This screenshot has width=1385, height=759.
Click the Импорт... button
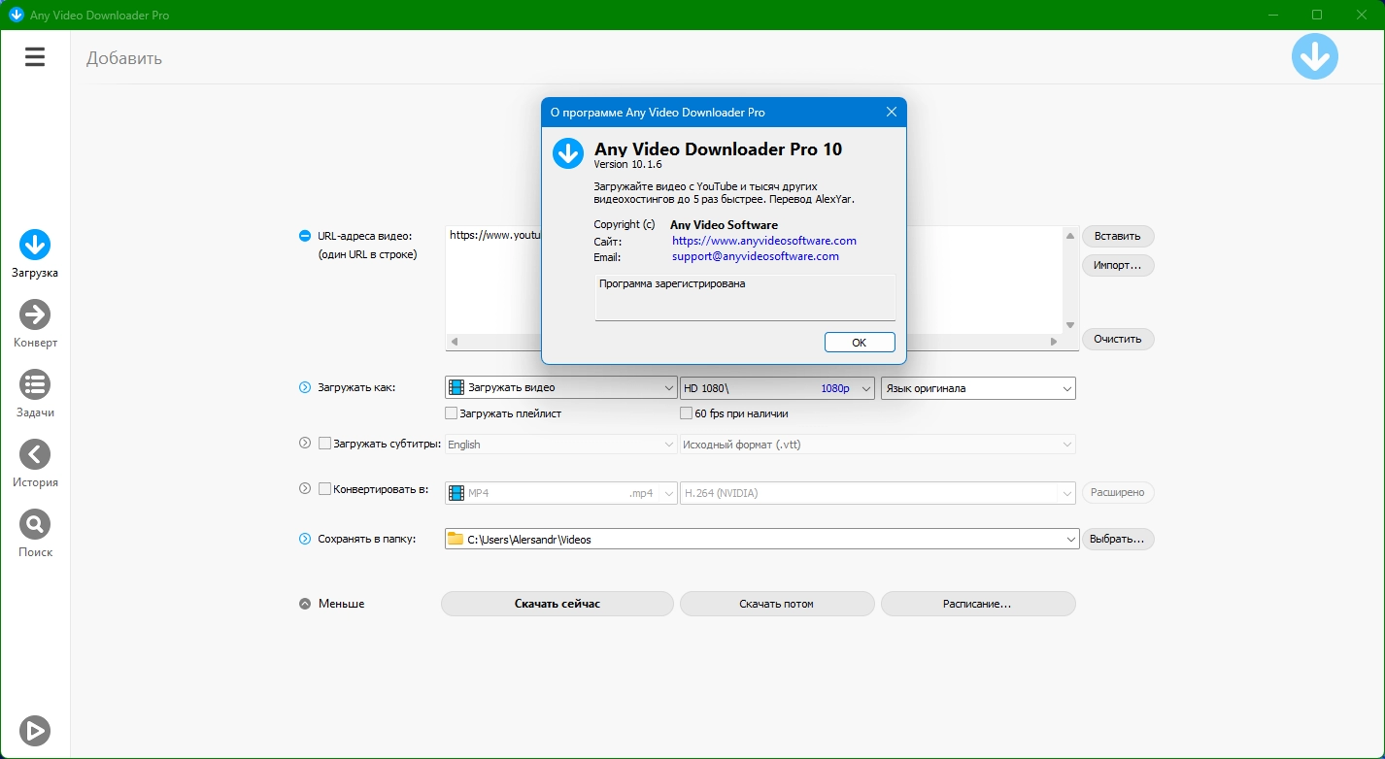pos(1118,265)
